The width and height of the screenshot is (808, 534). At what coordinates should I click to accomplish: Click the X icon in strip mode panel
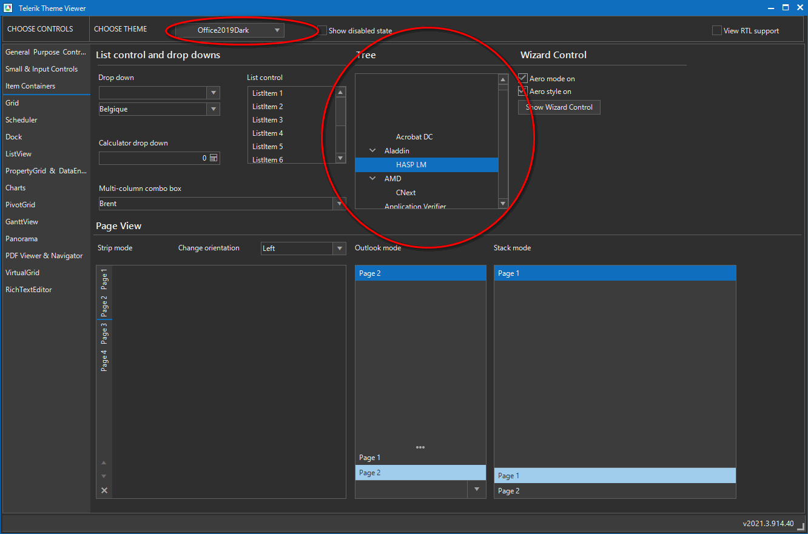click(104, 490)
